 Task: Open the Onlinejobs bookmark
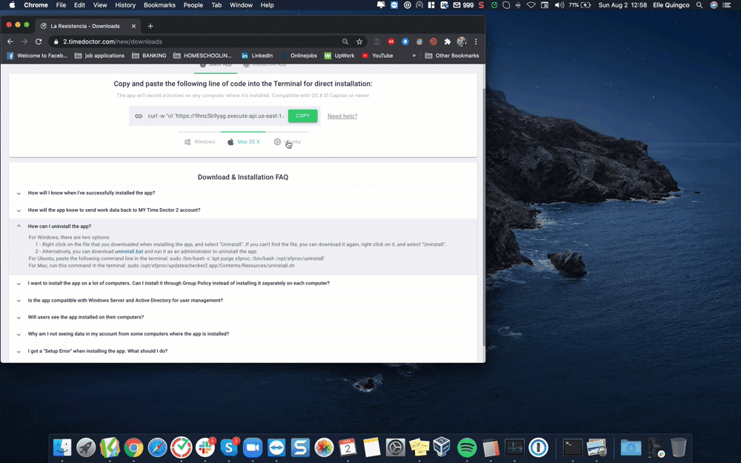(299, 56)
